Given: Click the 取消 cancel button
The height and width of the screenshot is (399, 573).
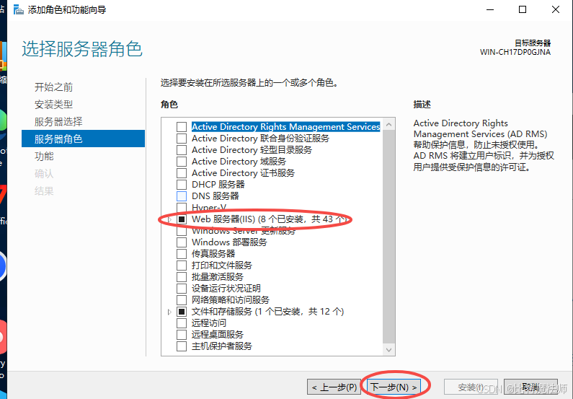Looking at the screenshot, I should (530, 387).
